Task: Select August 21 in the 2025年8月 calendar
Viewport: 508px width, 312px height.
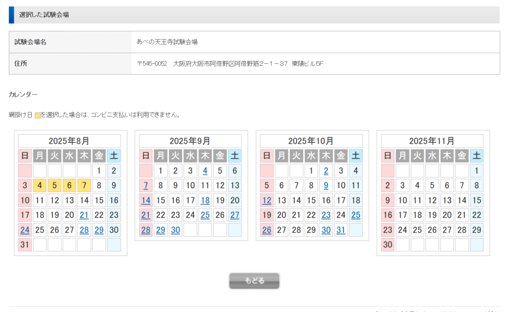Action: (84, 215)
